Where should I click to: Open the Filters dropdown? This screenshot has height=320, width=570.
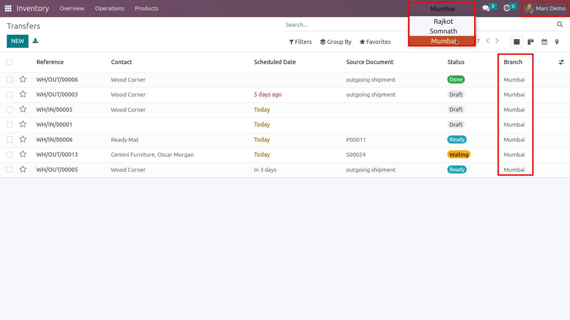(300, 42)
